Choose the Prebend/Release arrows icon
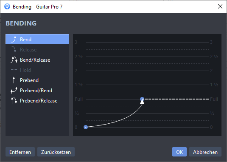Screen dimensions: 227x162 pos(14,100)
